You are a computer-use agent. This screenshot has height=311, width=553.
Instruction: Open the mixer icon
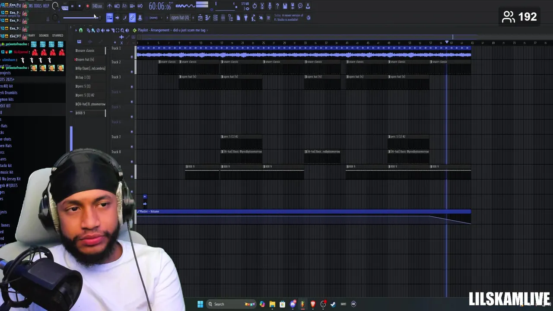222,18
